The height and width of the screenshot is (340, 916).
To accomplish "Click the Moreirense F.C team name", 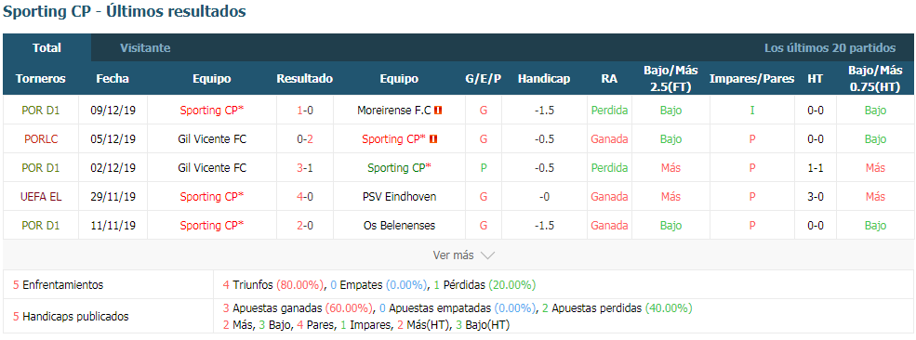I will tap(393, 111).
